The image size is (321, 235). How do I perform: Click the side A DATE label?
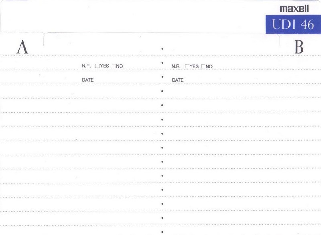88,80
